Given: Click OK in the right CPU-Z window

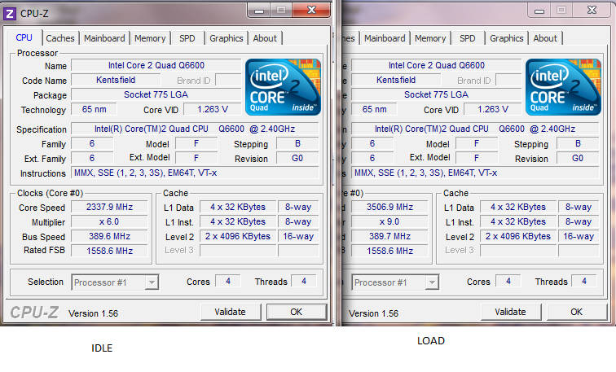Looking at the screenshot, I should 576,312.
